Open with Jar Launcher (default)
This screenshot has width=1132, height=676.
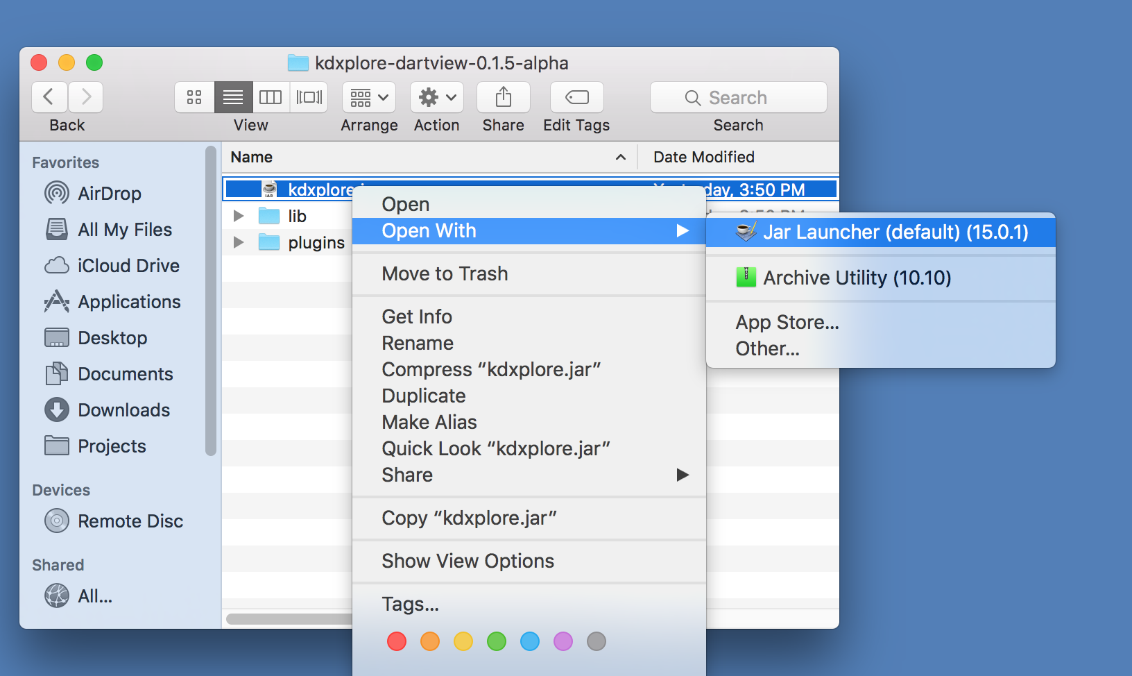881,232
